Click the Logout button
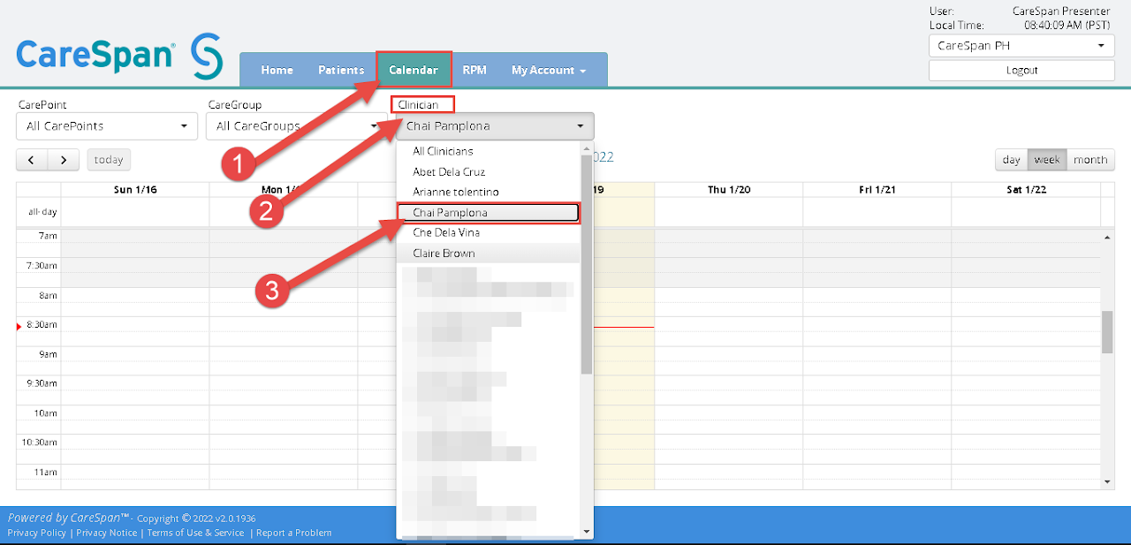The width and height of the screenshot is (1131, 545). click(1021, 71)
